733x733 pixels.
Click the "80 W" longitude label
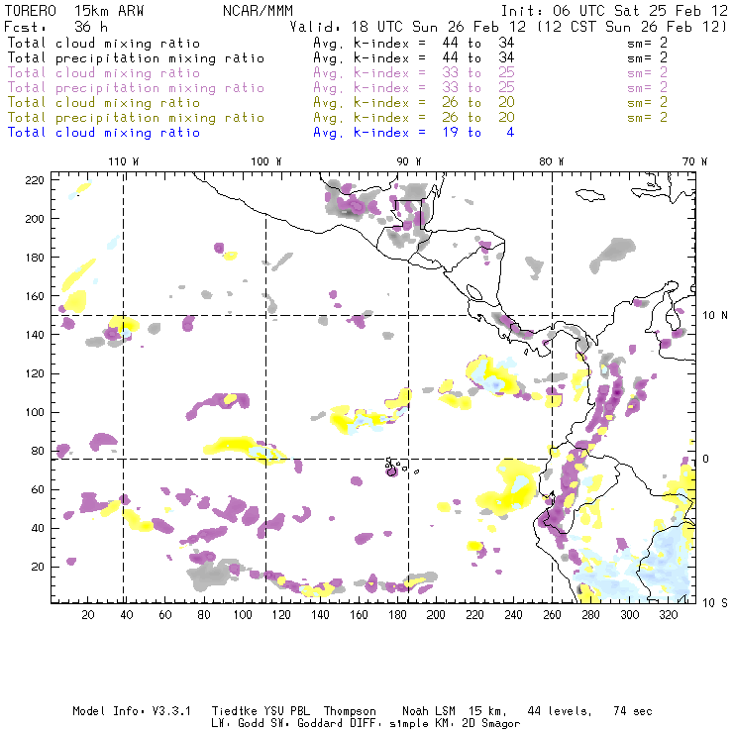click(x=551, y=161)
